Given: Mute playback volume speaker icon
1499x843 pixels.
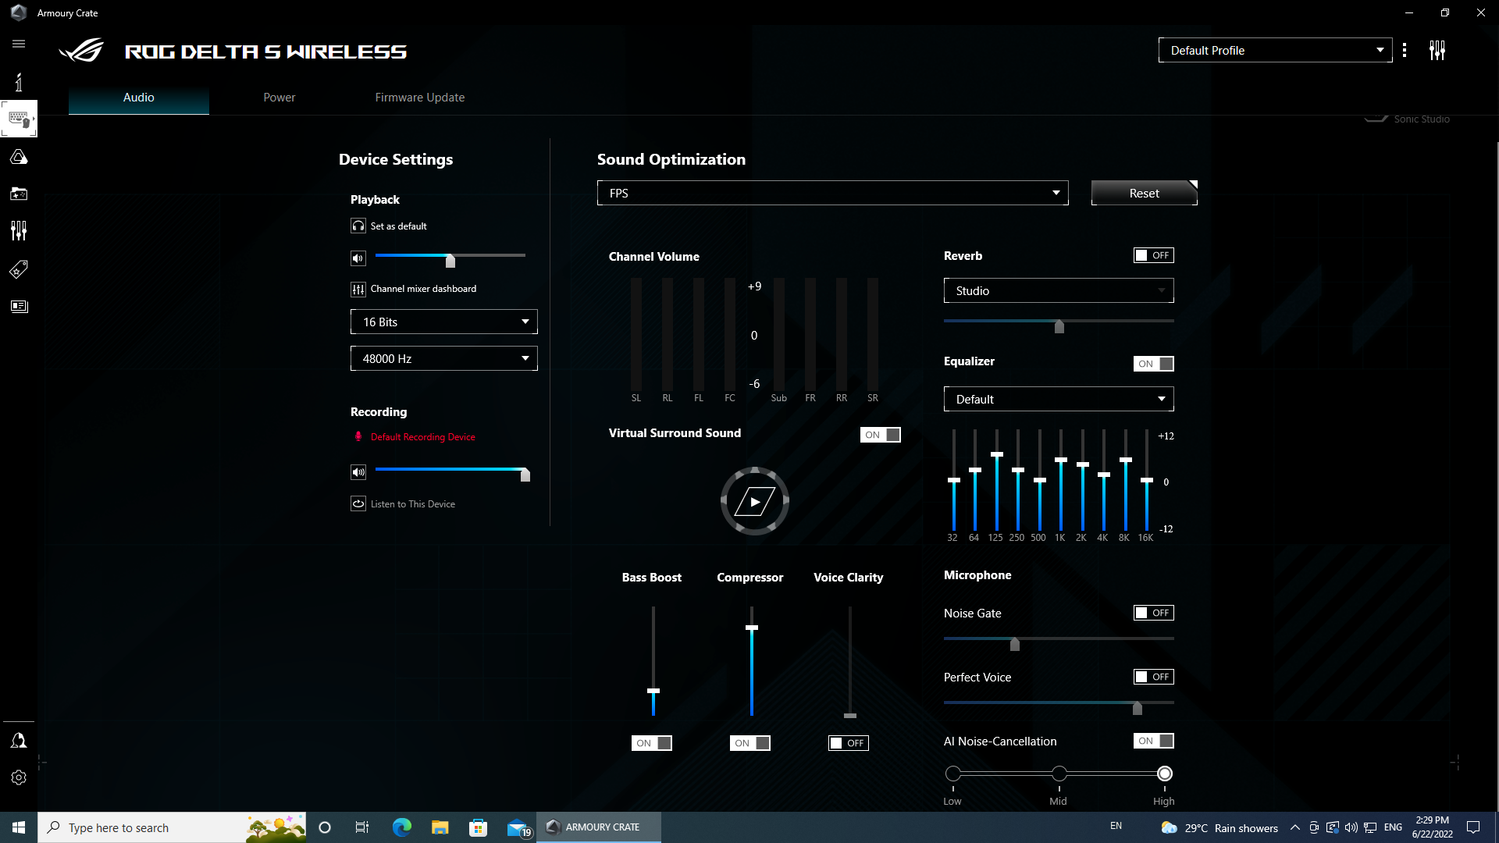Looking at the screenshot, I should 358,258.
